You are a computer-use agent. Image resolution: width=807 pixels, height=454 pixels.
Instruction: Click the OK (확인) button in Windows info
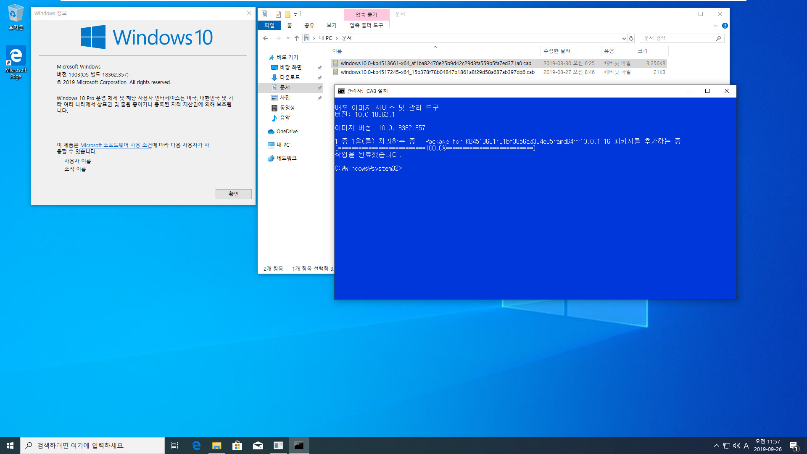pos(233,194)
